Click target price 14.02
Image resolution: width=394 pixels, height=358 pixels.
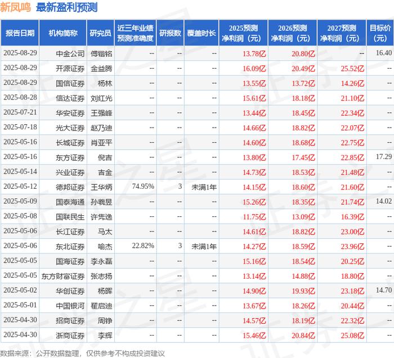pyautogui.click(x=384, y=201)
